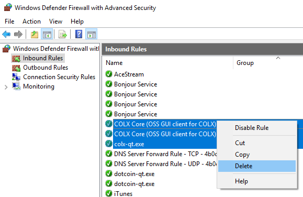Toggle the Show/Hide Action Pane icon
This screenshot has height=197, width=303.
[x=91, y=35]
